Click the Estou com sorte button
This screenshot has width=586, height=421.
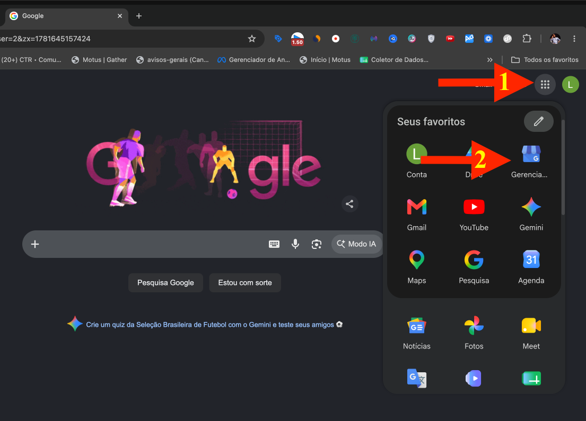click(245, 283)
